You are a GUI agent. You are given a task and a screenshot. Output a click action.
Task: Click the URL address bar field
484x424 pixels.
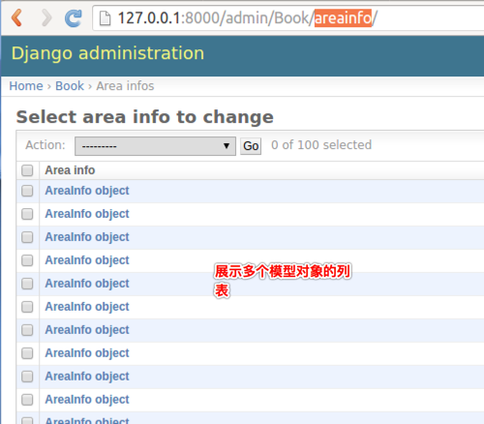tap(290, 17)
